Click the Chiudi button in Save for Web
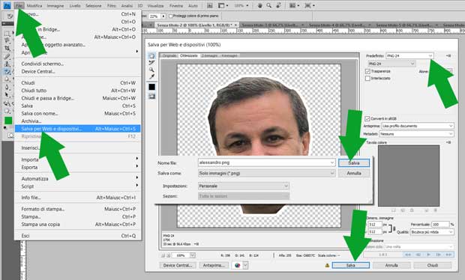Viewport: 465px width, 280px height. (x=433, y=265)
